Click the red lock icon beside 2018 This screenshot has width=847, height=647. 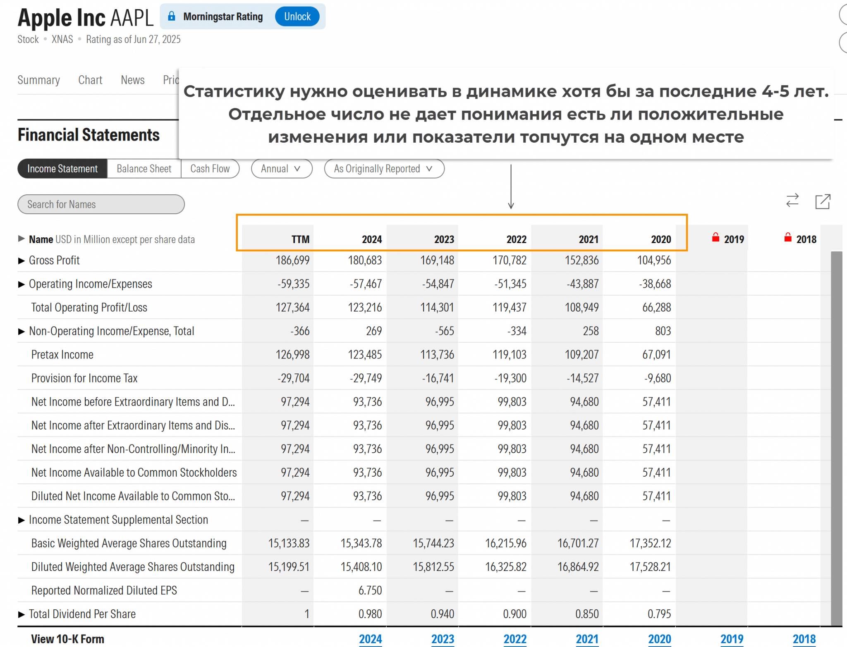click(x=788, y=237)
